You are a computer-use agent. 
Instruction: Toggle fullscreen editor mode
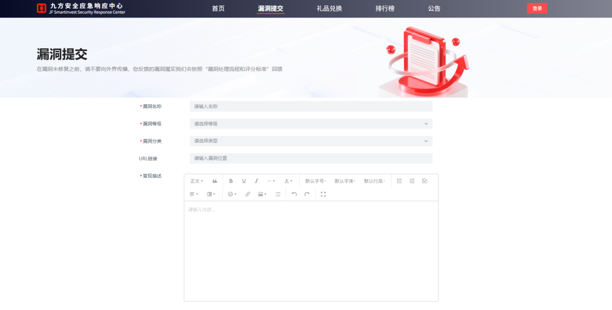pos(323,194)
